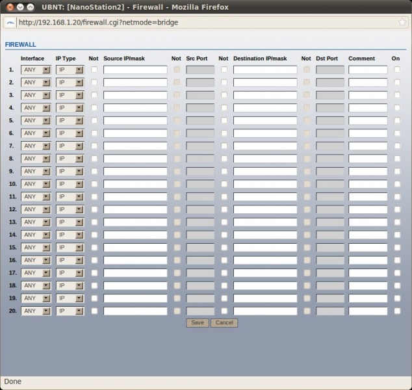Expand Interface dropdown on rule 10
This screenshot has width=412, height=390.
point(36,184)
